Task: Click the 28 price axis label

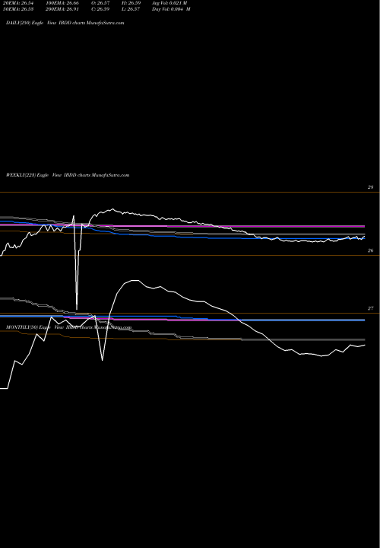Action: 370,187
